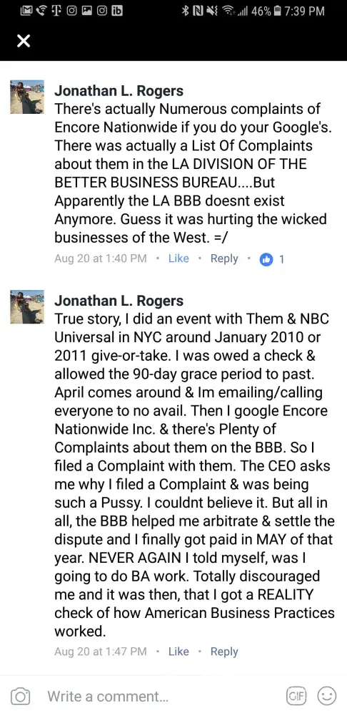Viewport: 347px width, 716px height.
Task: View reaction count '1' on first comment
Action: click(x=281, y=259)
